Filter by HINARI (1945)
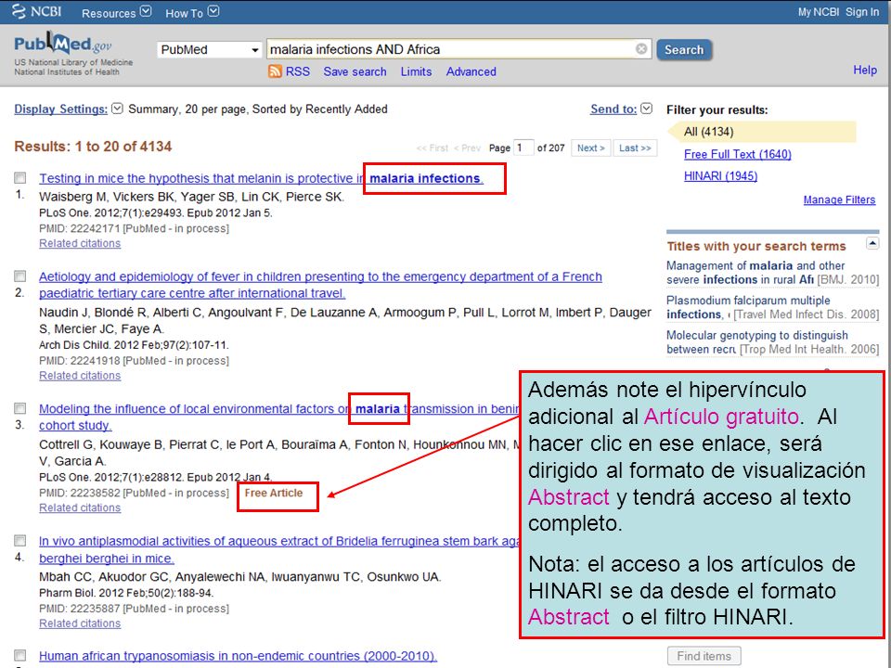The height and width of the screenshot is (668, 891). point(720,176)
